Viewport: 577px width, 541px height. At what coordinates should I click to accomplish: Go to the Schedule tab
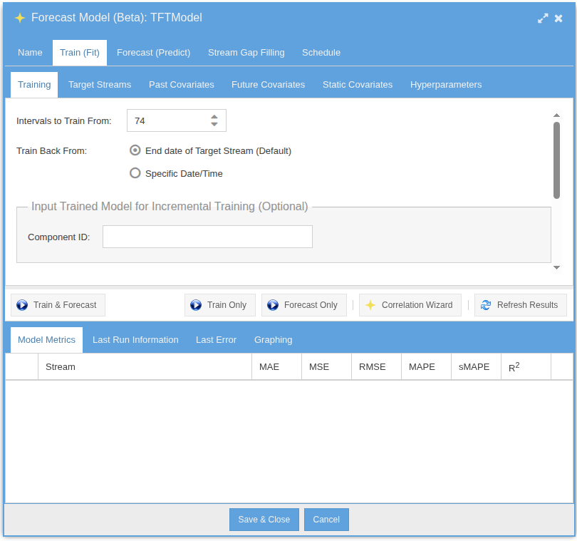pos(321,53)
